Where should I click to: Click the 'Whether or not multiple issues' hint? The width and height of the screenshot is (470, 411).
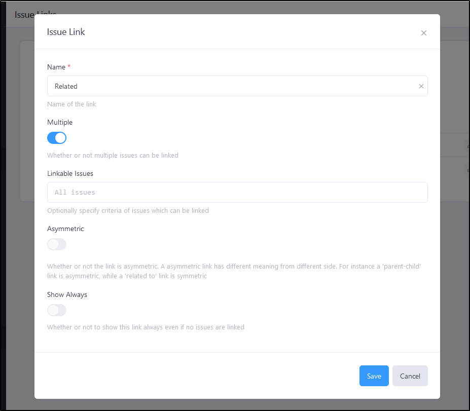[113, 156]
